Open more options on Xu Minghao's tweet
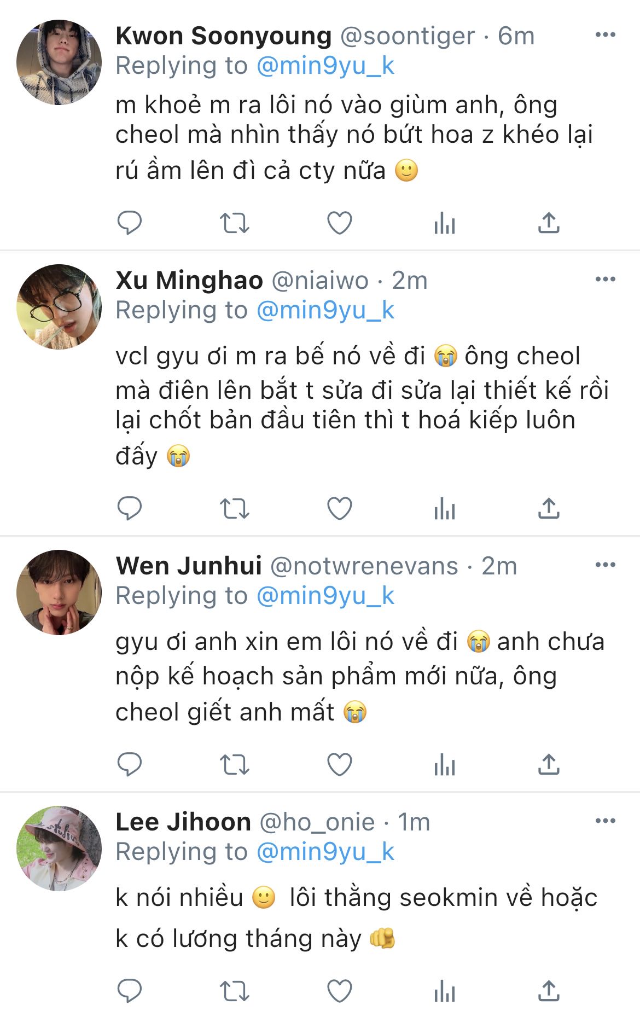The width and height of the screenshot is (640, 1011). (x=605, y=280)
